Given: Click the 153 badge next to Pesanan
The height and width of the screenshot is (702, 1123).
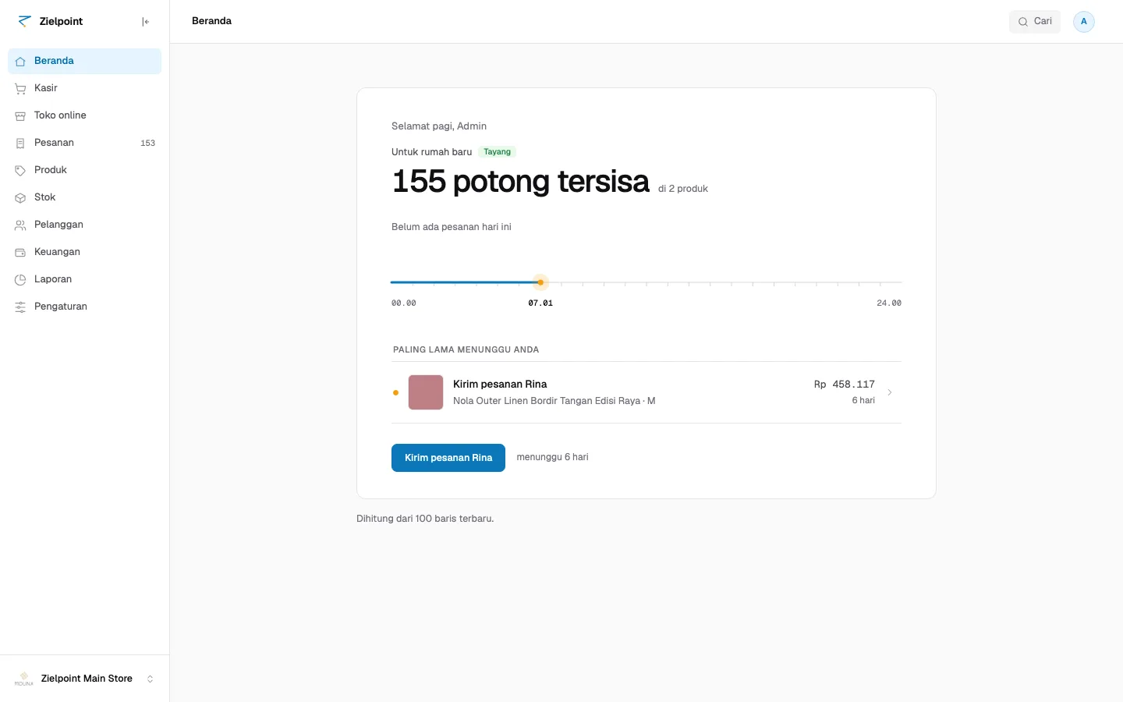Looking at the screenshot, I should (148, 143).
